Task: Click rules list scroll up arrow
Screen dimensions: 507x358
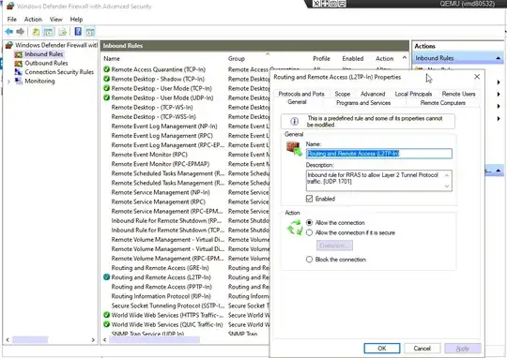Action: (405, 58)
